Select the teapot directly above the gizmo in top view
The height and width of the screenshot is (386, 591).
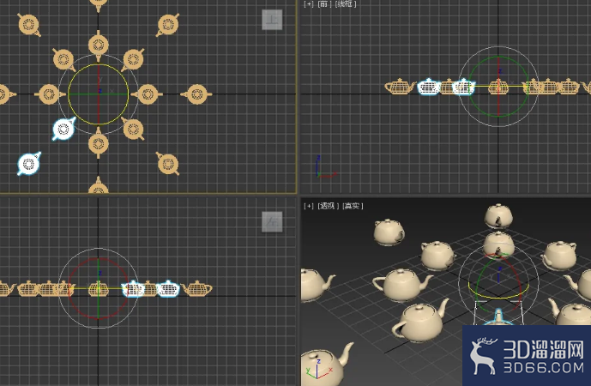click(99, 45)
